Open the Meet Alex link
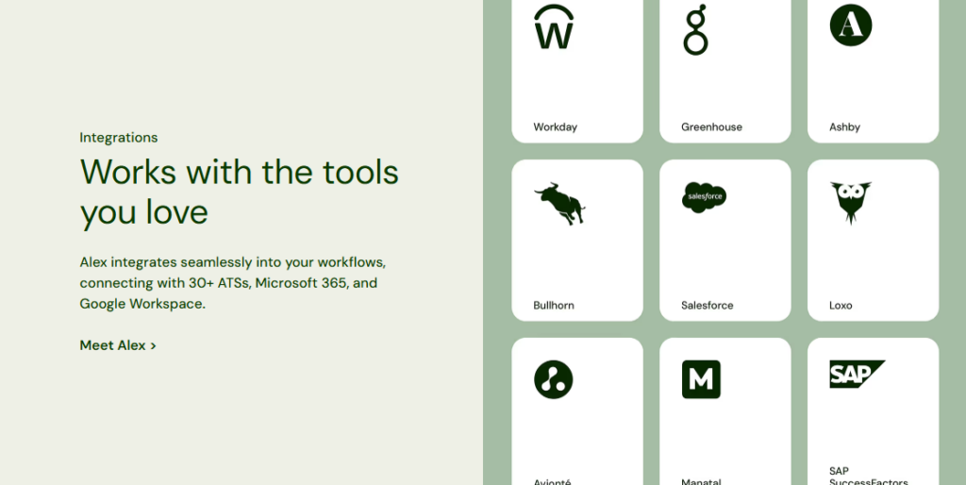This screenshot has width=966, height=485. coord(118,345)
